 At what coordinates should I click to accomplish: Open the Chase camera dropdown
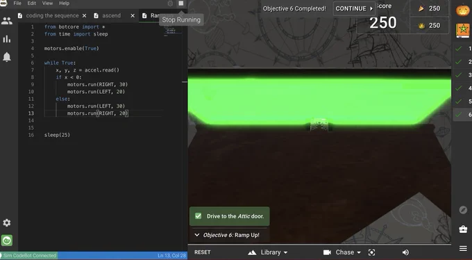tap(348, 252)
